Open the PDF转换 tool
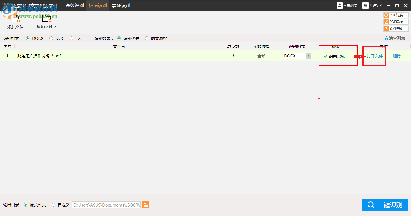This screenshot has height=216, width=411. click(396, 15)
